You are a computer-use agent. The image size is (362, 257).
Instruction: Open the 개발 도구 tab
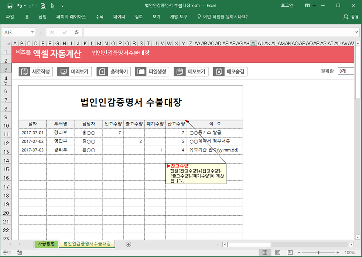[179, 17]
